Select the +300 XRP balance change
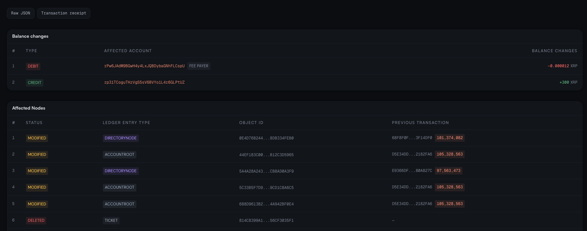Screen dimensions: 587x231 click(568, 82)
